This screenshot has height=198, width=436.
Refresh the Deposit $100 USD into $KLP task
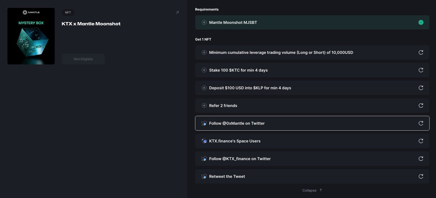pyautogui.click(x=421, y=88)
